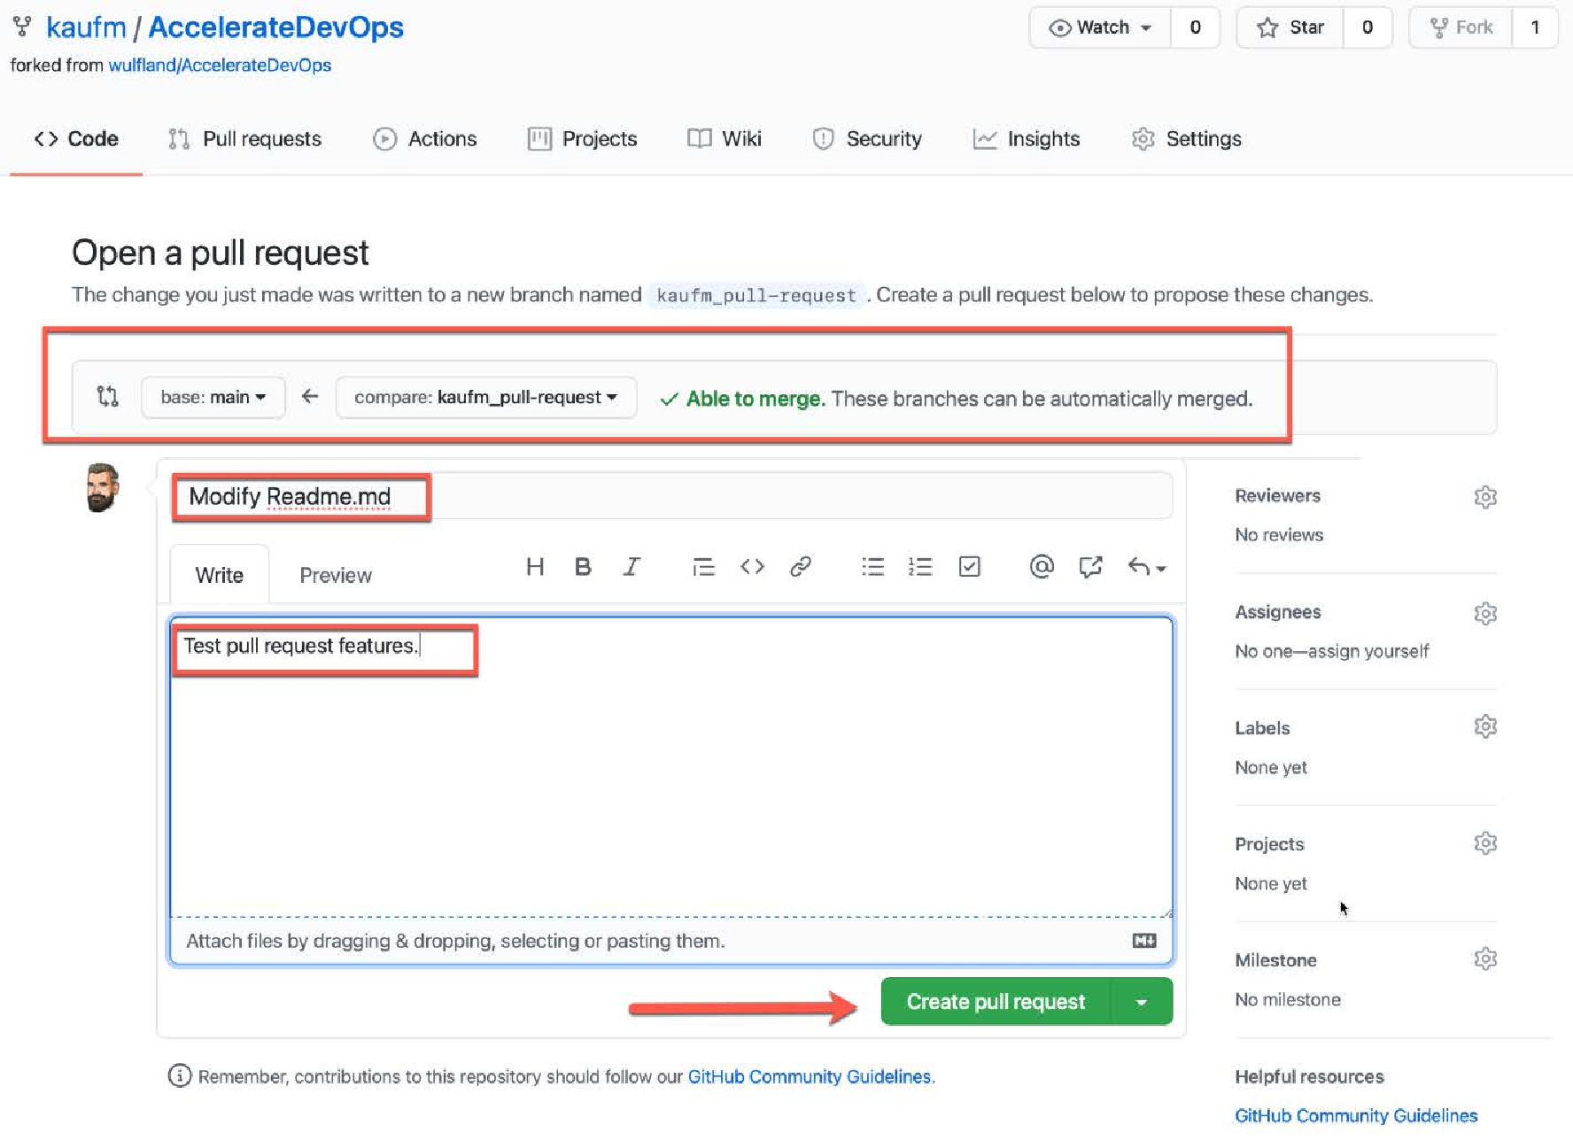
Task: Mention a user with @ icon
Action: tap(1042, 567)
